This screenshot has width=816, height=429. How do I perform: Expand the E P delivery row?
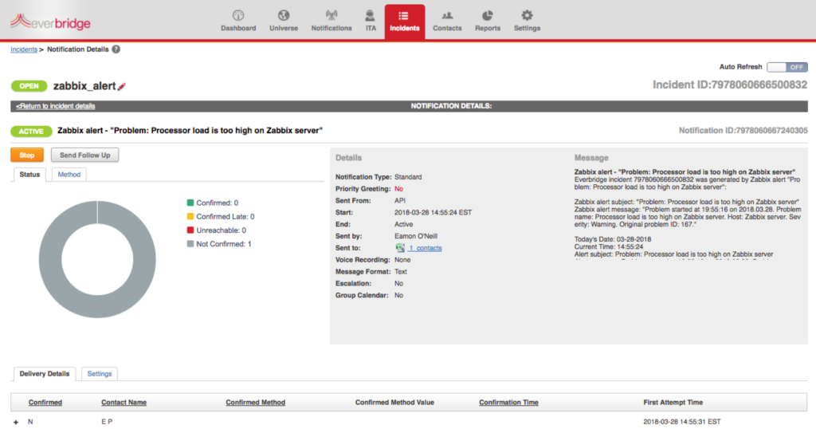pyautogui.click(x=16, y=423)
